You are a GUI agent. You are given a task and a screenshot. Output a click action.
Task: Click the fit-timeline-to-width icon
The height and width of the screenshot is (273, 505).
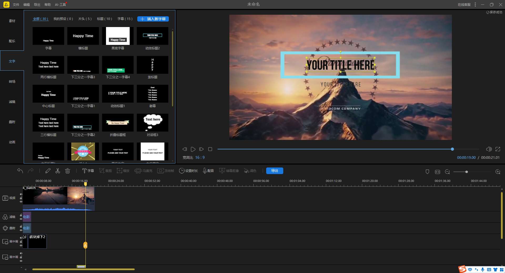[x=437, y=172]
